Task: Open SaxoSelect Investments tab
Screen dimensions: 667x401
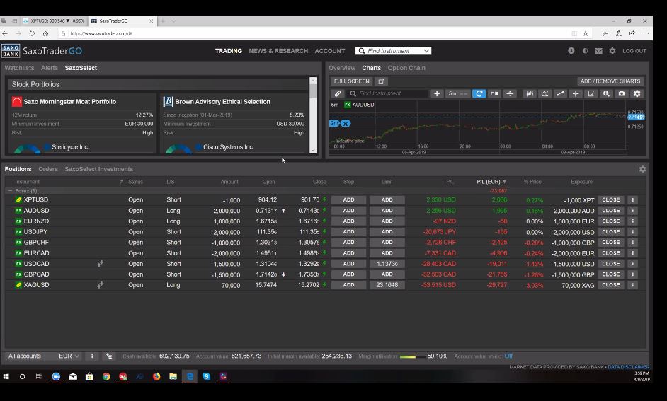Action: point(98,169)
